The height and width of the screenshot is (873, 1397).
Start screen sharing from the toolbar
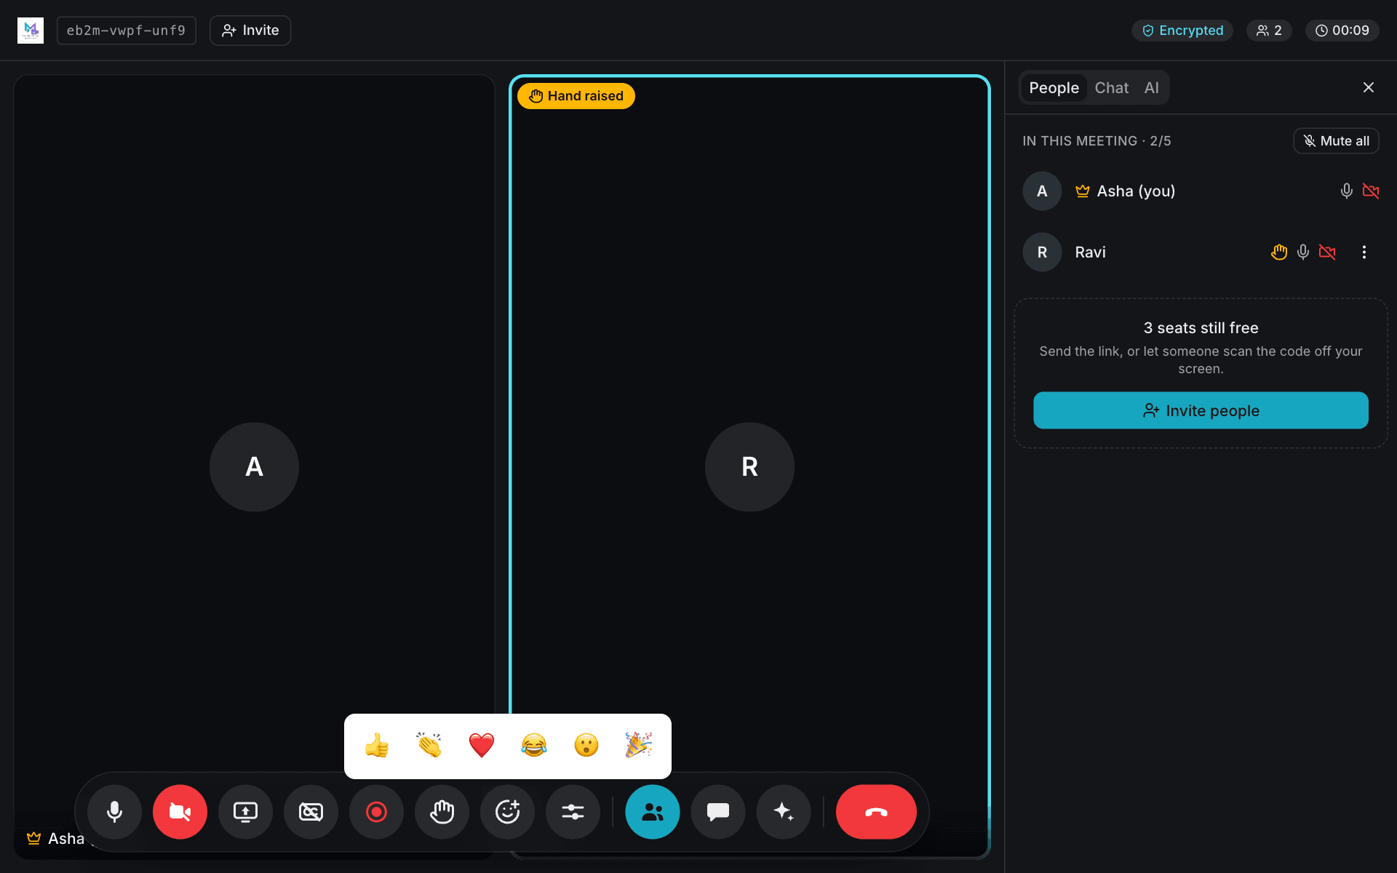click(245, 812)
